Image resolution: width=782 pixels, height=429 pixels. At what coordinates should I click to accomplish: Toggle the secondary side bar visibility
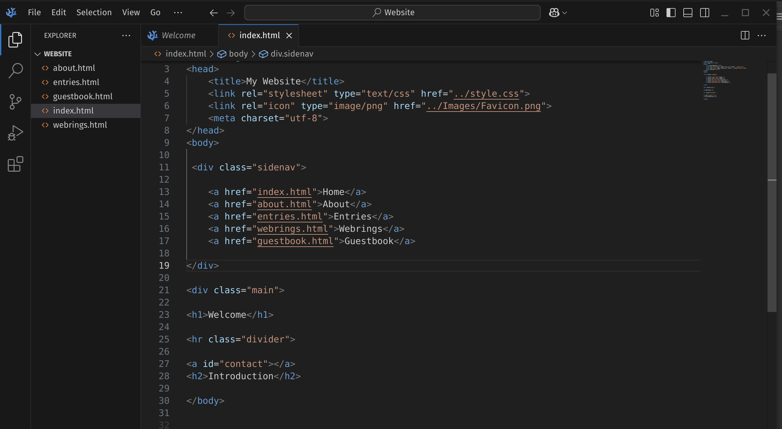tap(705, 13)
